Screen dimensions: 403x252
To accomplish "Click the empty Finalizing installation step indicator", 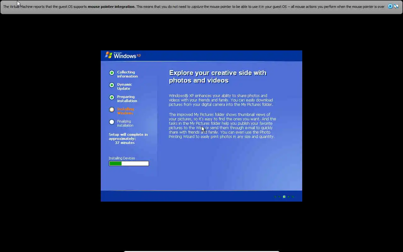I will tap(112, 122).
